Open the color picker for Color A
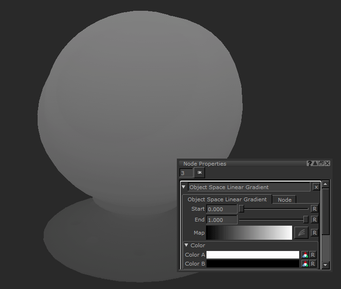Viewport: 341px width, 289px height. pos(305,255)
